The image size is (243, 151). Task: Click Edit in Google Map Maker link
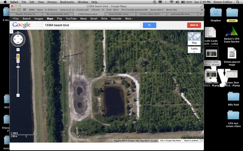pos(170,141)
